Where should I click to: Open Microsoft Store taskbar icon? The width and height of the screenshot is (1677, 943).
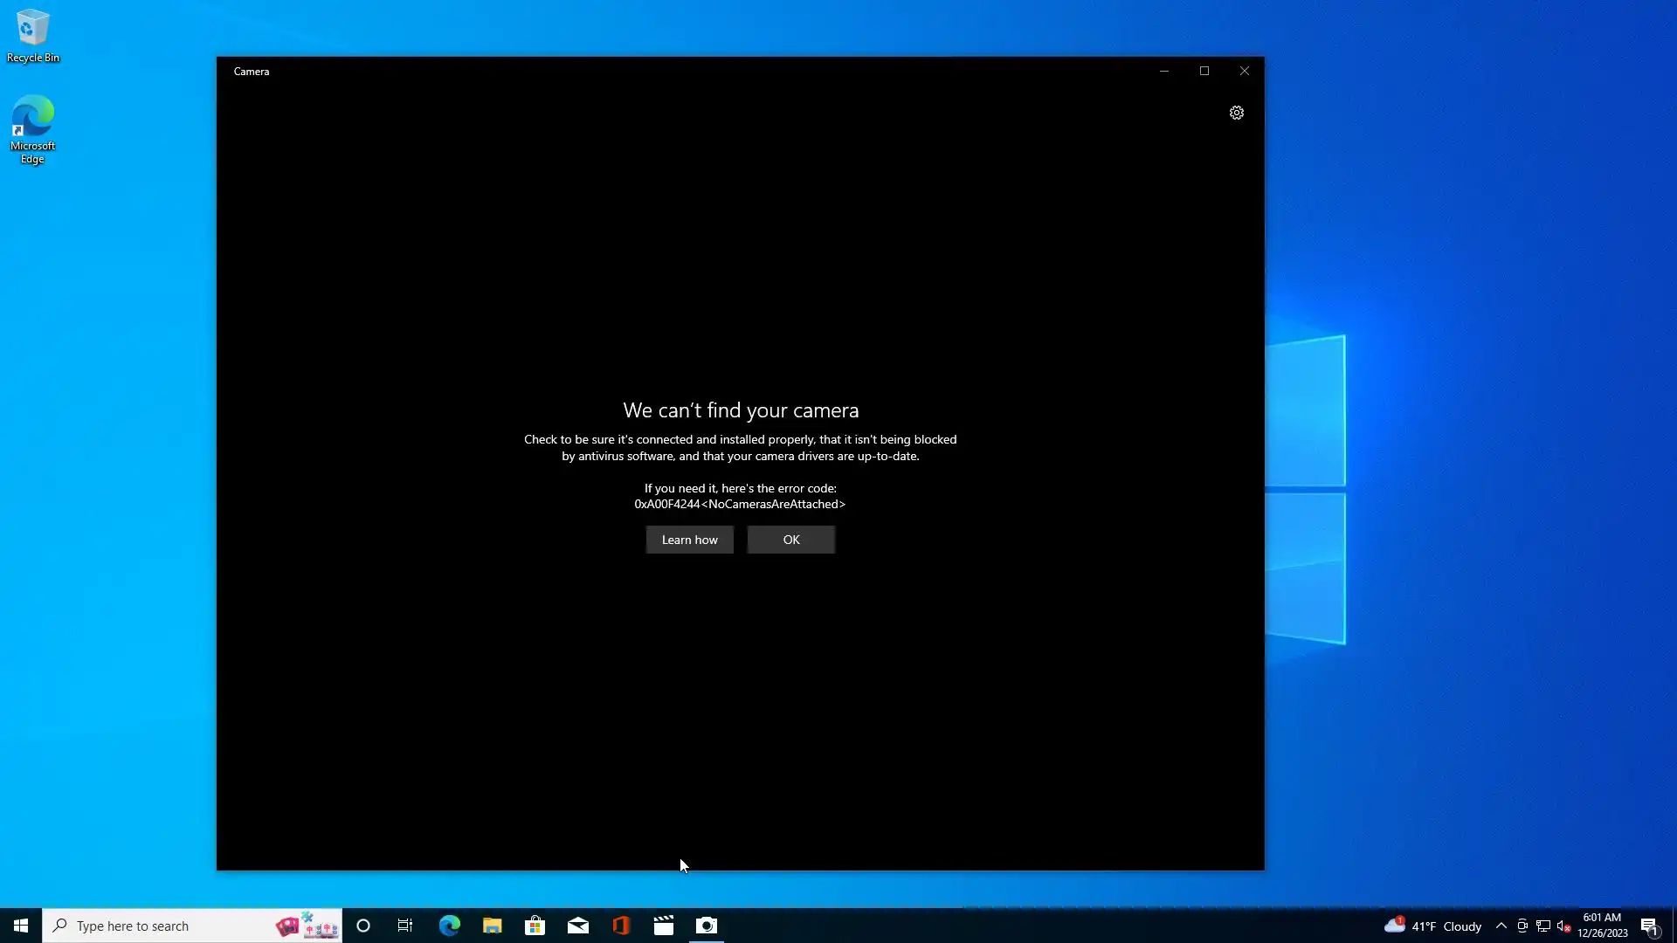click(x=535, y=926)
